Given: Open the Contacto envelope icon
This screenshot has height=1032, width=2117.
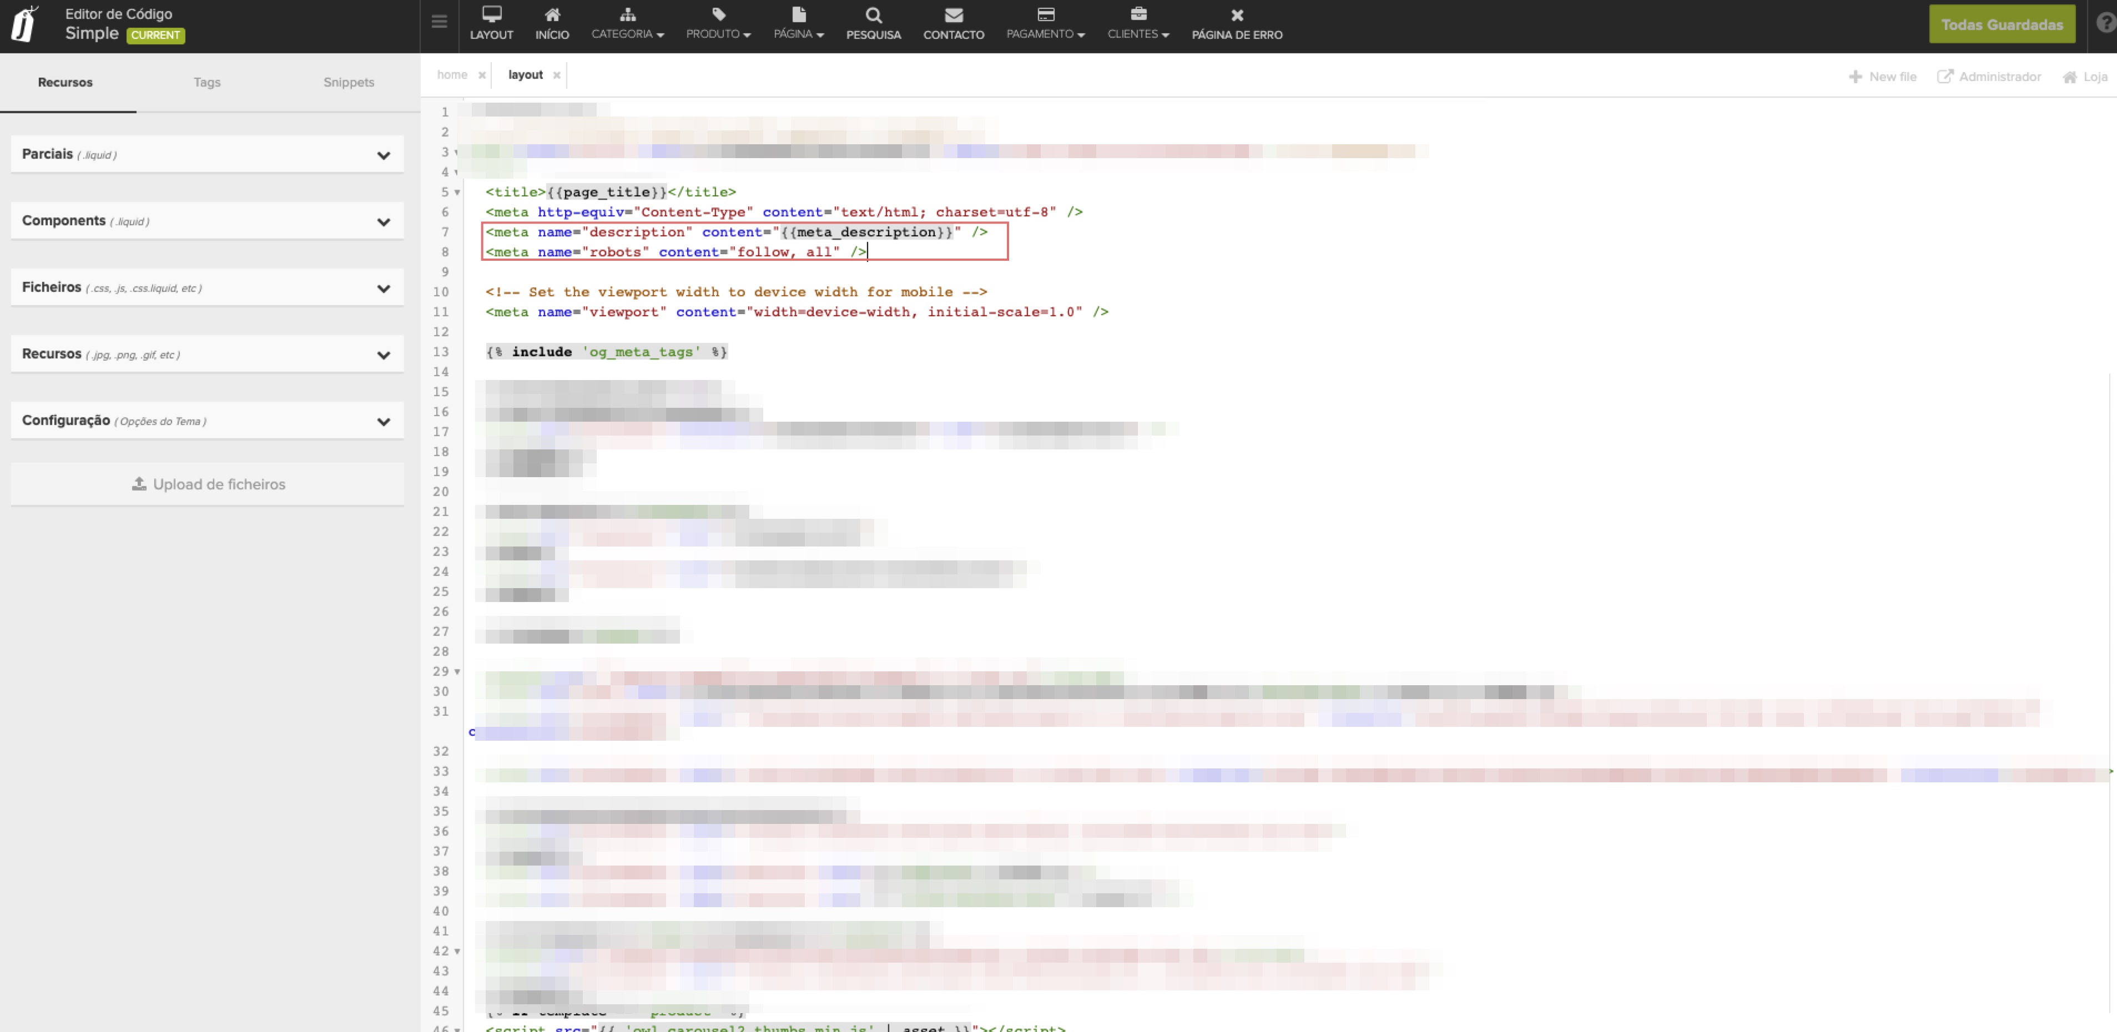Looking at the screenshot, I should [953, 15].
